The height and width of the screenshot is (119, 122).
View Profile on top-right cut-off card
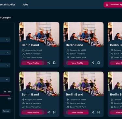click(116, 63)
